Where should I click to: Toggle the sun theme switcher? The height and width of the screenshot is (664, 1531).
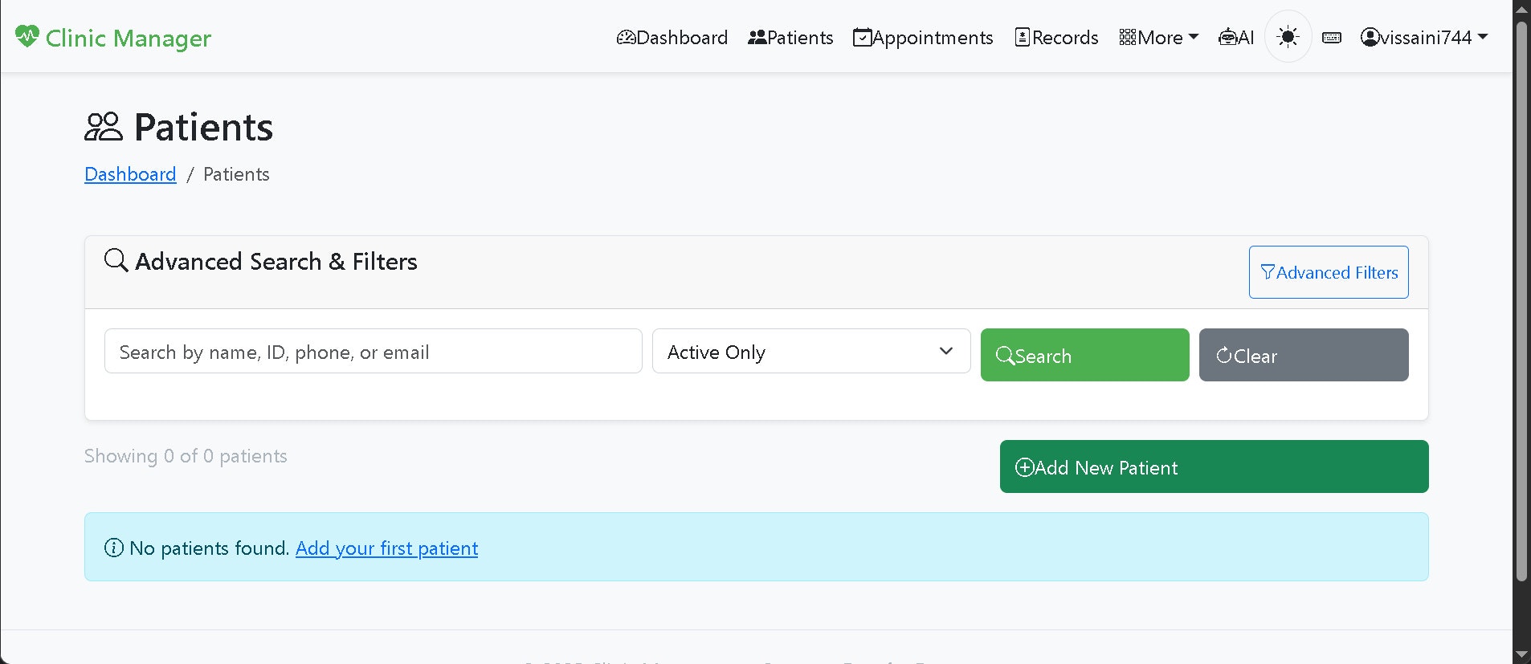point(1288,37)
